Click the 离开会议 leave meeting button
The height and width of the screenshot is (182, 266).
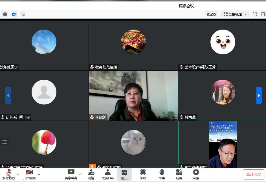click(253, 174)
